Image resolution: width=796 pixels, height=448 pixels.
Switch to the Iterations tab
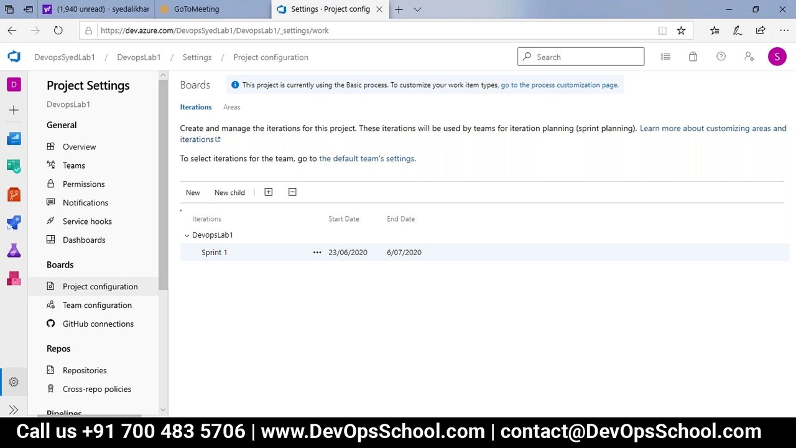[196, 107]
